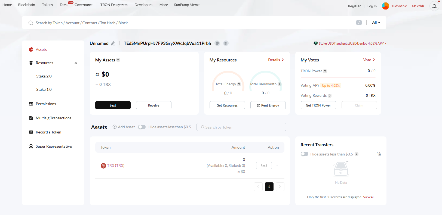442x215 pixels.
Task: Click the Receive button
Action: [x=154, y=105]
